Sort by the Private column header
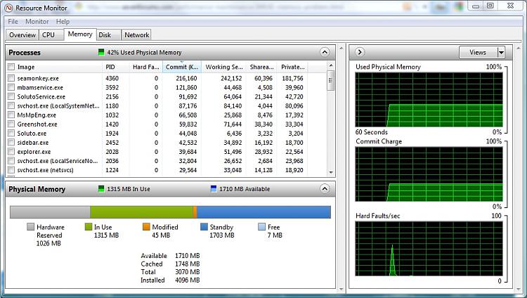 (x=292, y=67)
